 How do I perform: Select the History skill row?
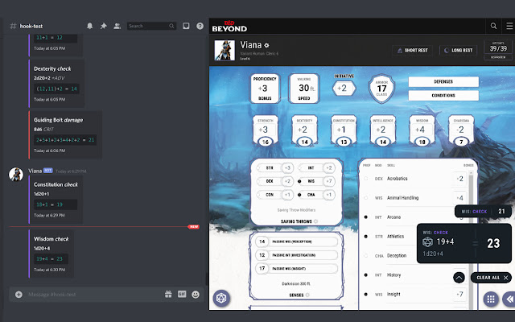click(x=415, y=275)
